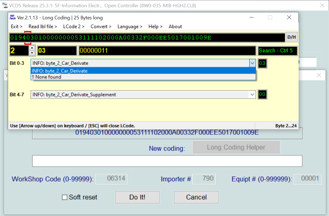Click the NE-Tech icon in the Long Coding title bar
This screenshot has width=329, height=216.
click(13, 17)
